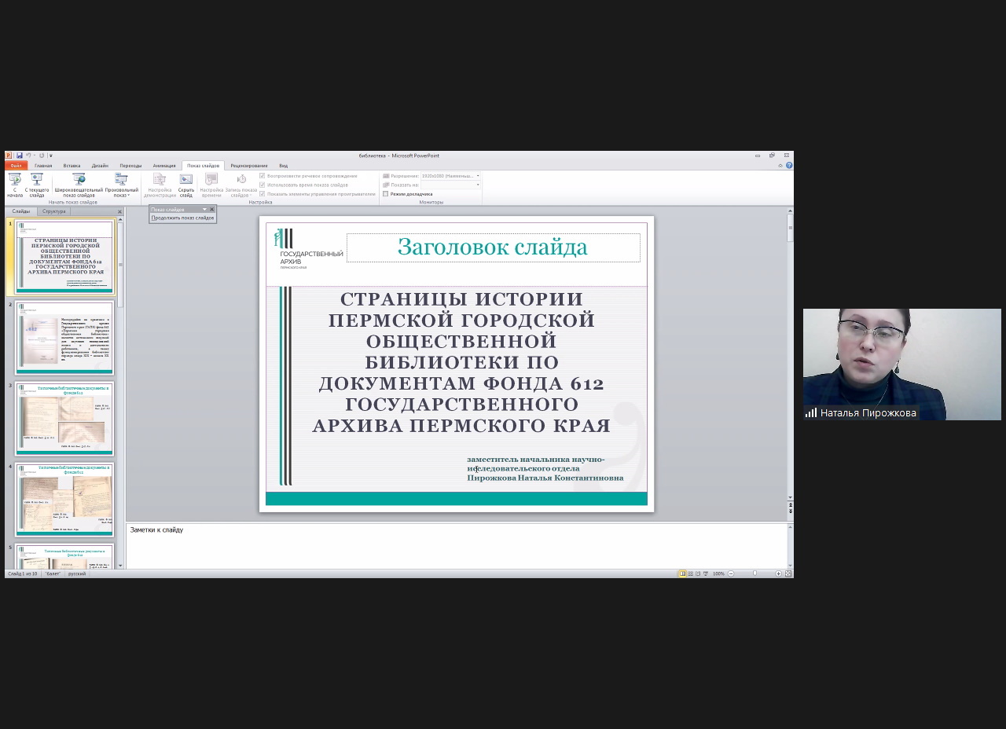The height and width of the screenshot is (729, 1006).
Task: Click Широковещательный показ слайдов icon
Action: [79, 185]
